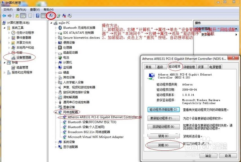Select Bluetooth 设备(RFCOMM 协议 TDI)
The image size is (241, 162).
pyautogui.click(x=92, y=122)
